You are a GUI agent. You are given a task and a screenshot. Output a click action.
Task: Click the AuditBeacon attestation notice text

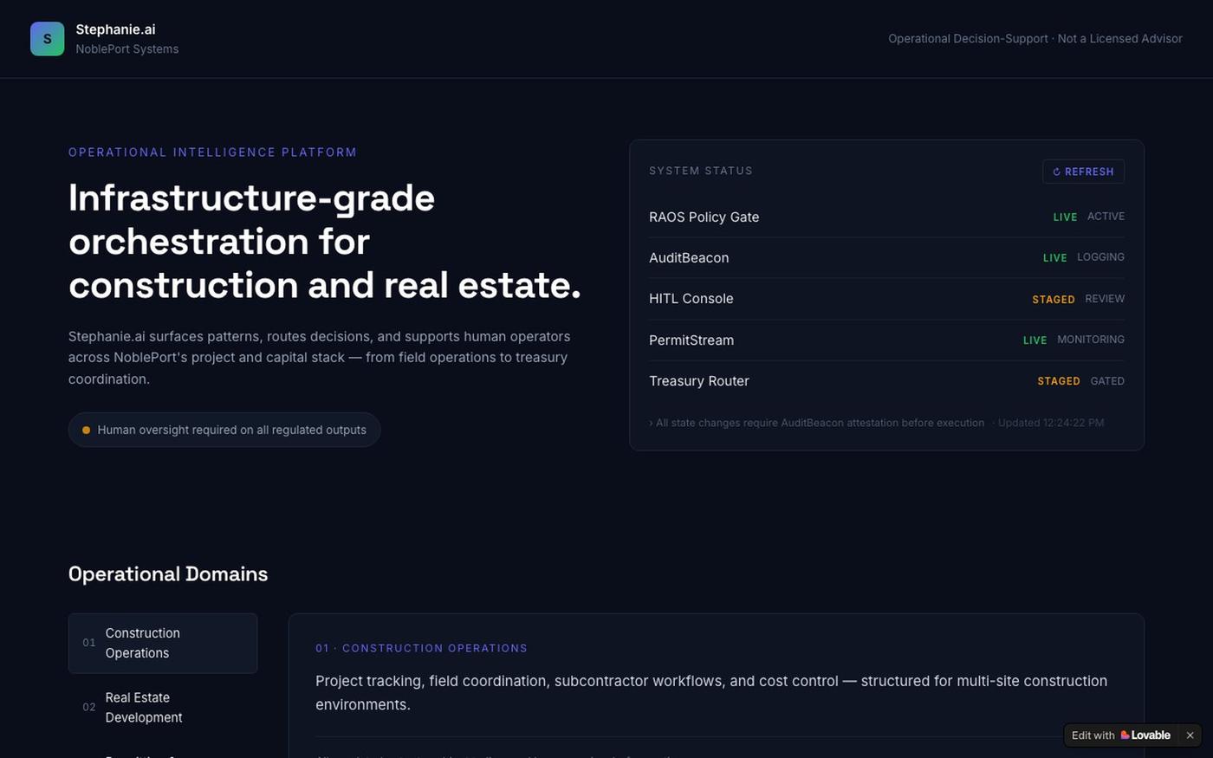(817, 423)
